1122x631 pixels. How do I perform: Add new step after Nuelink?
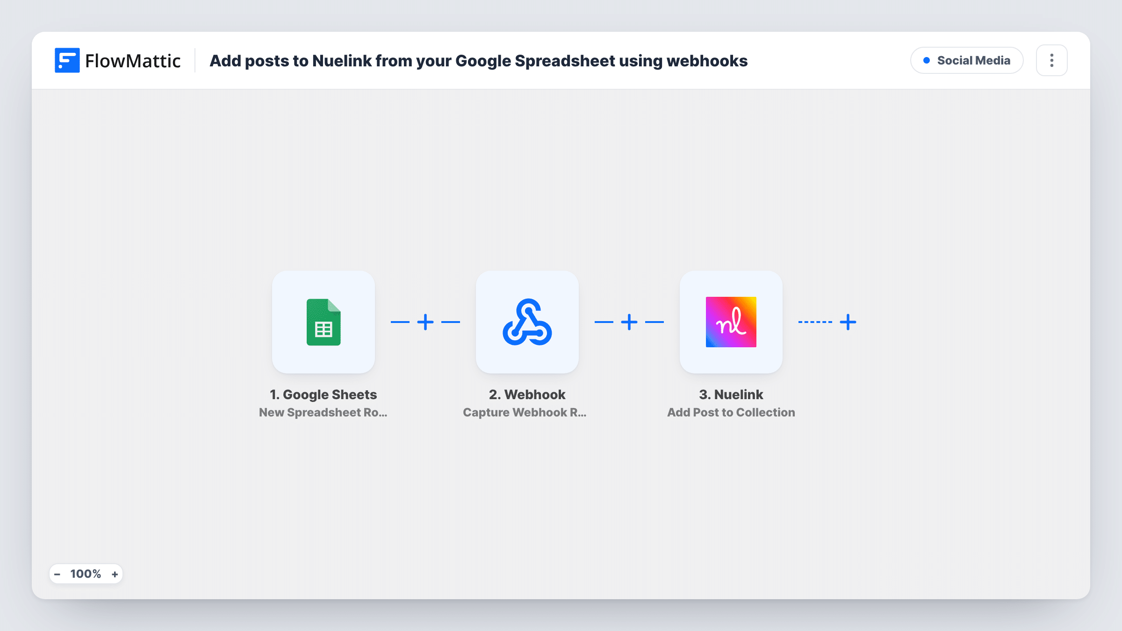pyautogui.click(x=848, y=322)
